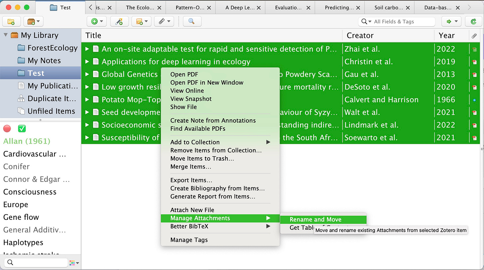Select the Test collection in sidebar

click(x=40, y=73)
